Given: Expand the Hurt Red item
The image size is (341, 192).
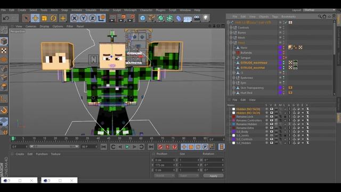Looking at the screenshot, I should coord(234,93).
